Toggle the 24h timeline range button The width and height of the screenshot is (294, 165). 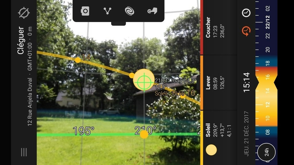point(266,152)
